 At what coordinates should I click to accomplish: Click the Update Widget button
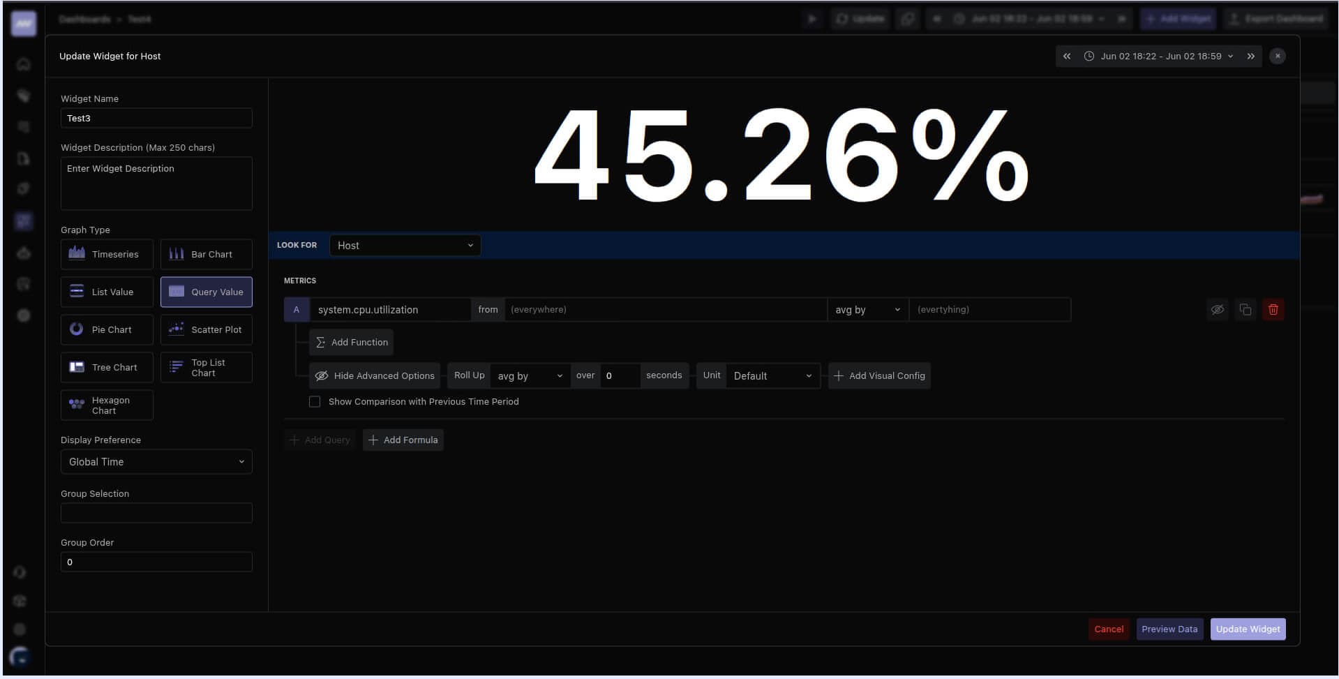pos(1248,629)
